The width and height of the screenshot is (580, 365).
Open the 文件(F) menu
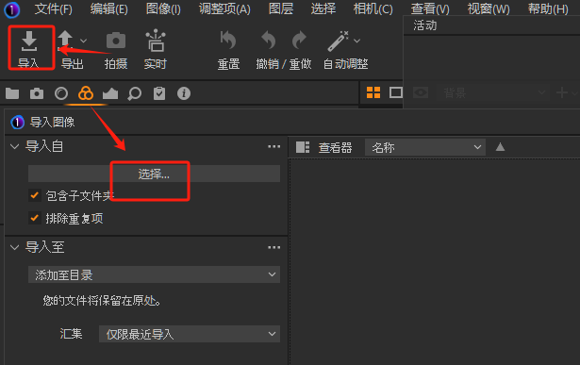pos(53,8)
